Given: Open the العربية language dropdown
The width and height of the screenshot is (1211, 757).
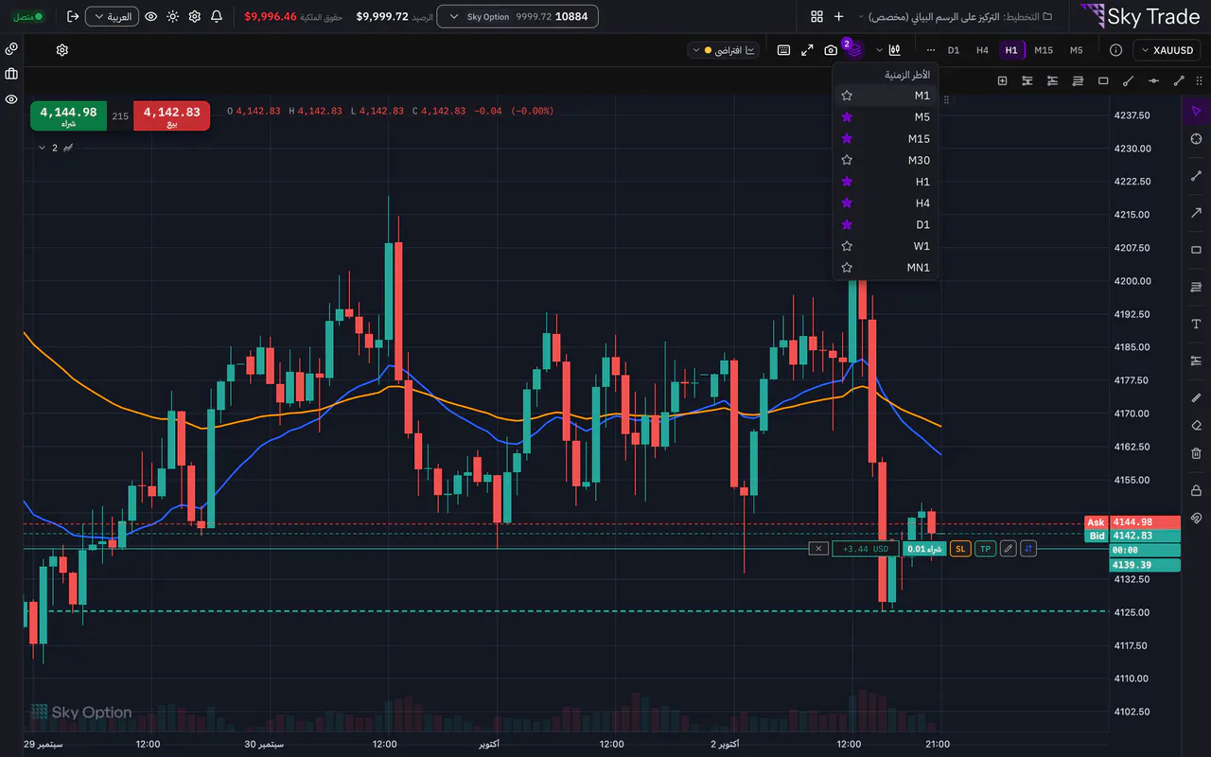Looking at the screenshot, I should click(x=112, y=17).
